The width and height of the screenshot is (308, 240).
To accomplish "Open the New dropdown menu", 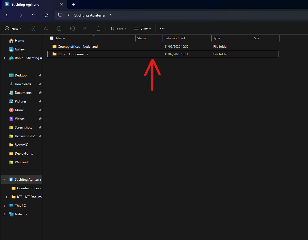I will tap(13, 29).
